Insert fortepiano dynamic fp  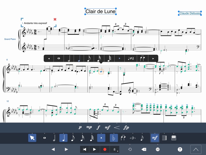pyautogui.click(x=126, y=127)
